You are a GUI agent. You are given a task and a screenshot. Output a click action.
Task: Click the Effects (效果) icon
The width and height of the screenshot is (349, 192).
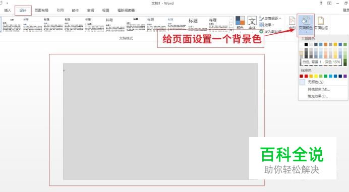pyautogui.click(x=261, y=25)
